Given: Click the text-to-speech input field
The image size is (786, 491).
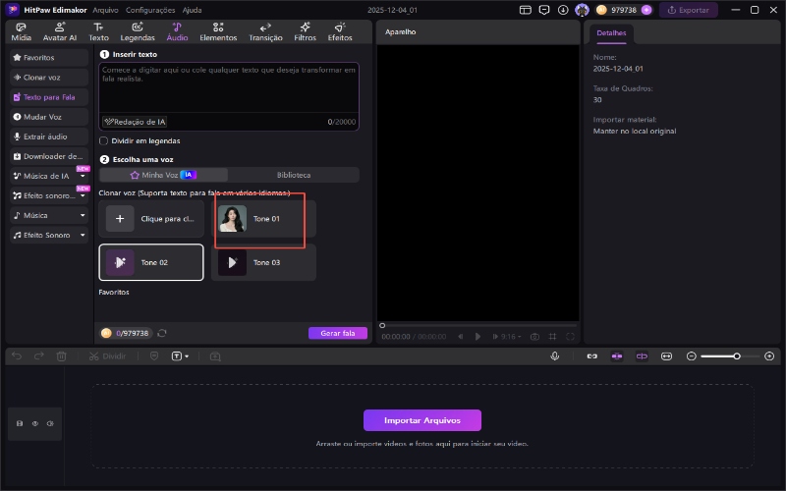Looking at the screenshot, I should pos(229,87).
